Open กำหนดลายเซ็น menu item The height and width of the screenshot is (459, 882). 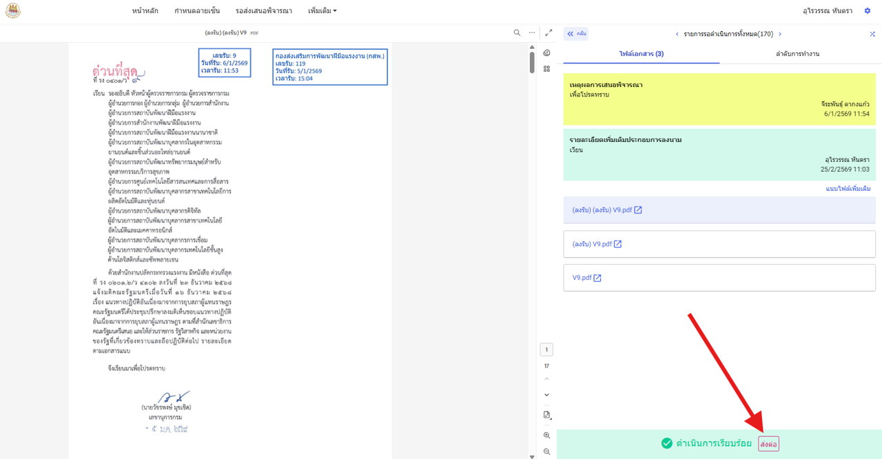[197, 11]
